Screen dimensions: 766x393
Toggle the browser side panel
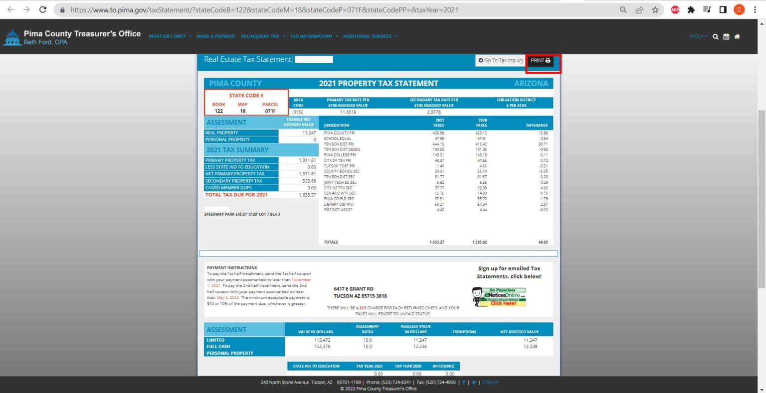(x=723, y=9)
